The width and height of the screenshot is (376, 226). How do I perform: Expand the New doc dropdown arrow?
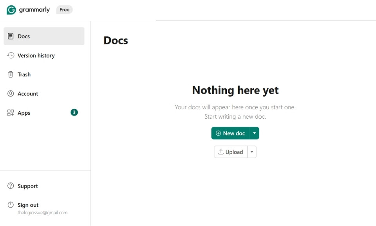pyautogui.click(x=255, y=133)
